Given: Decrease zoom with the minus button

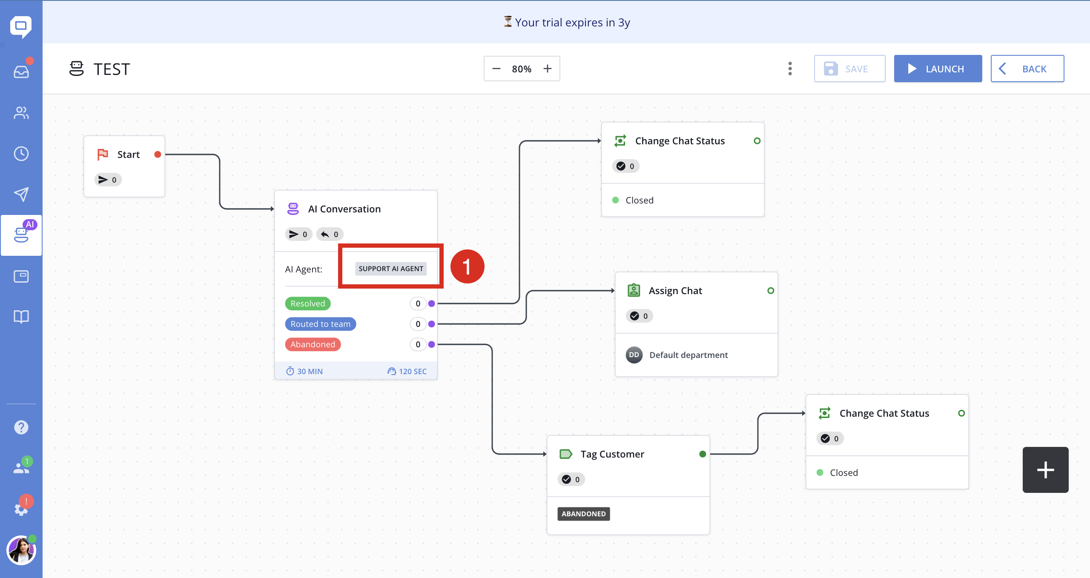Looking at the screenshot, I should [496, 69].
